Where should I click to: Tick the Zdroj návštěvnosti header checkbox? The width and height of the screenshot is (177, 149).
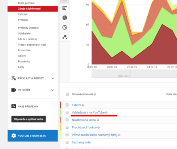[x=67, y=94]
